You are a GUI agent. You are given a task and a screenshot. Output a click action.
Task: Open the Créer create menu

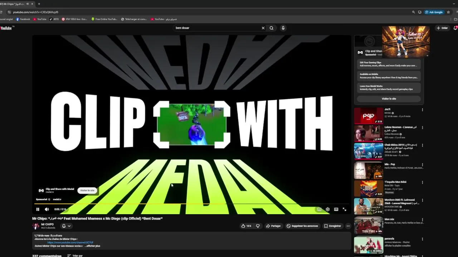[442, 28]
